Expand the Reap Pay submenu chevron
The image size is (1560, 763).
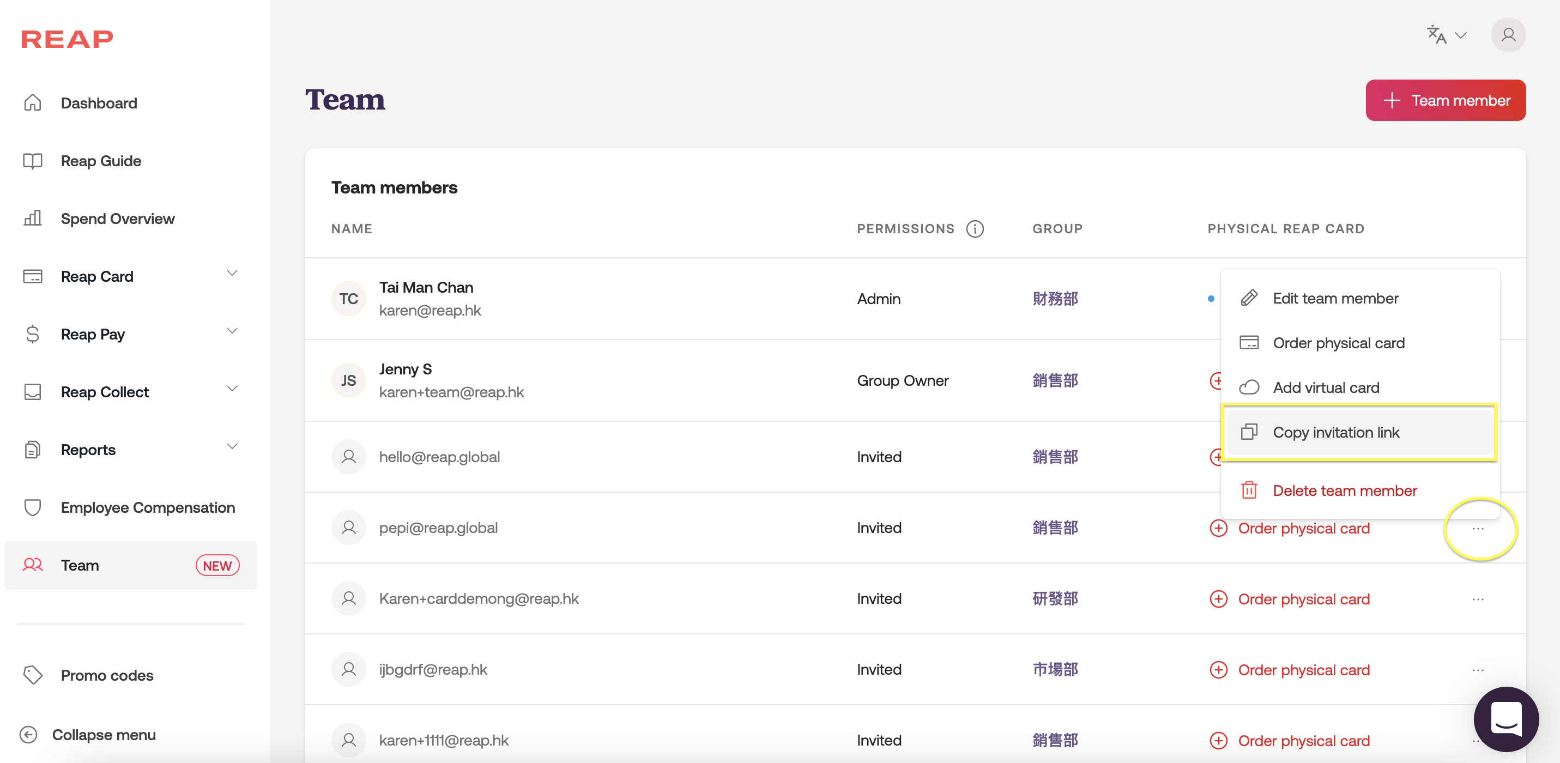coord(232,331)
